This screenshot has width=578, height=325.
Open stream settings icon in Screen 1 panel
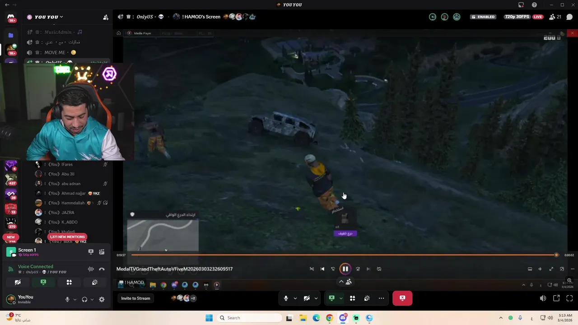pyautogui.click(x=102, y=252)
